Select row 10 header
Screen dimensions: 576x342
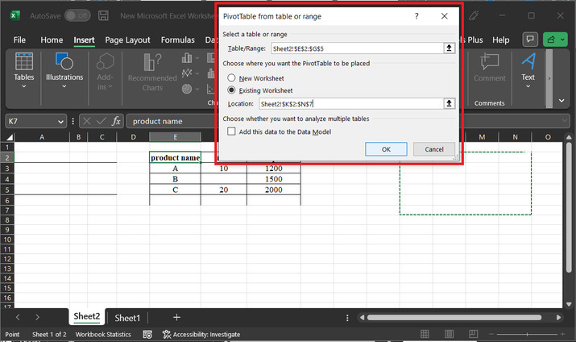[x=7, y=240]
